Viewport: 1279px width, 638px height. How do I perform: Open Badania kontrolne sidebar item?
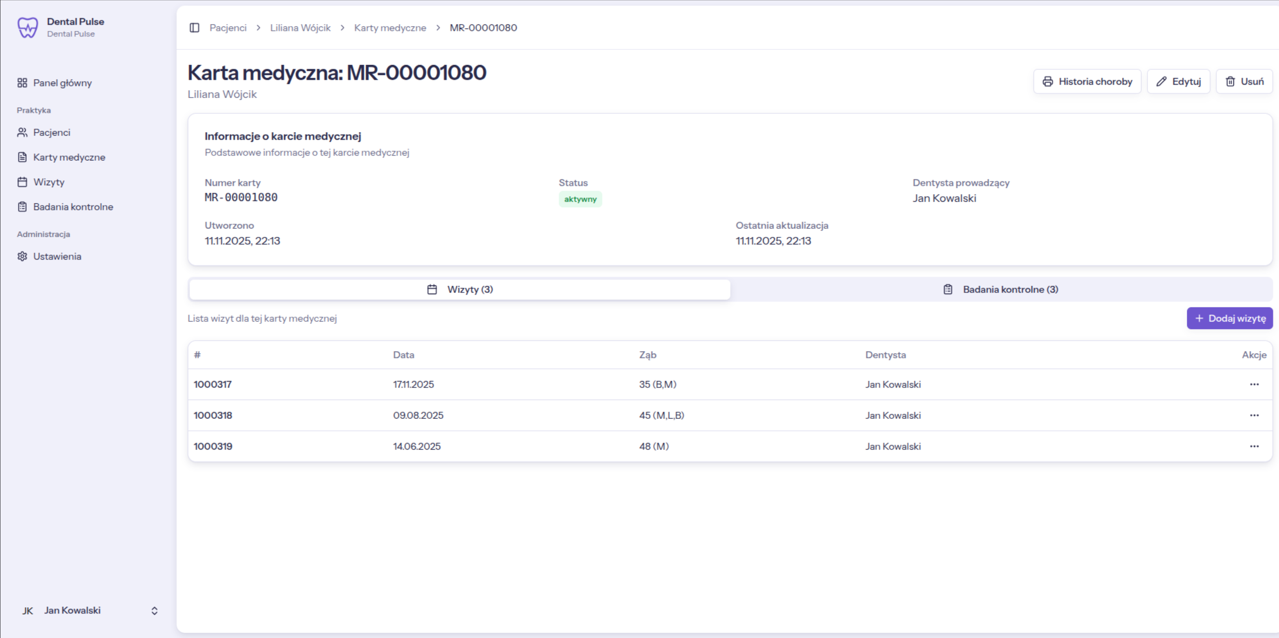coord(73,207)
